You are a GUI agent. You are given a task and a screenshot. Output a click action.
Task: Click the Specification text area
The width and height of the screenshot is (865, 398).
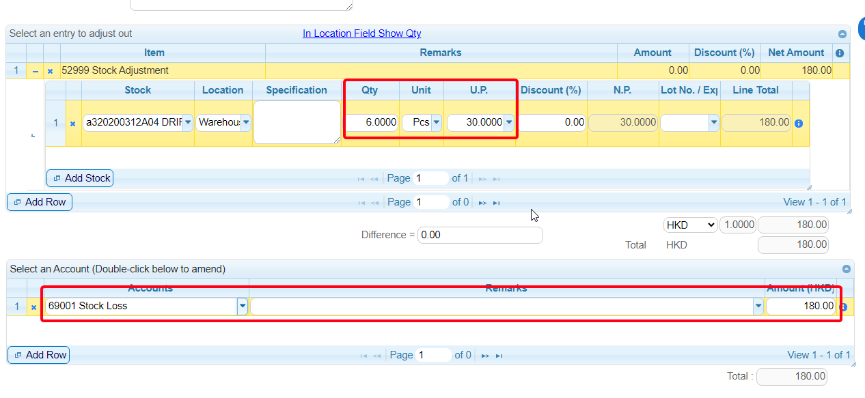[x=297, y=122]
